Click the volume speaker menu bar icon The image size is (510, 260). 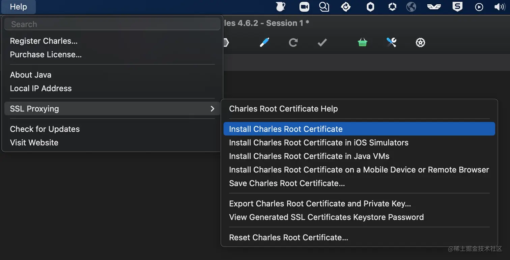[x=500, y=7]
